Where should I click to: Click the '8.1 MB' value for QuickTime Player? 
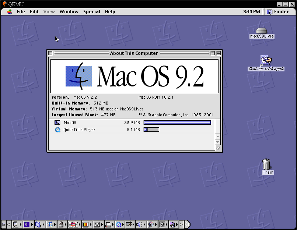133,130
